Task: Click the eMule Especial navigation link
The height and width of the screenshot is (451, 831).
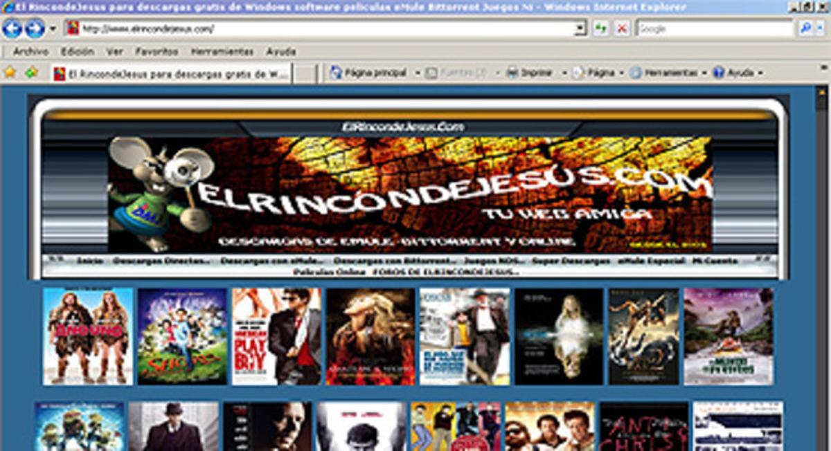Action: [x=651, y=261]
